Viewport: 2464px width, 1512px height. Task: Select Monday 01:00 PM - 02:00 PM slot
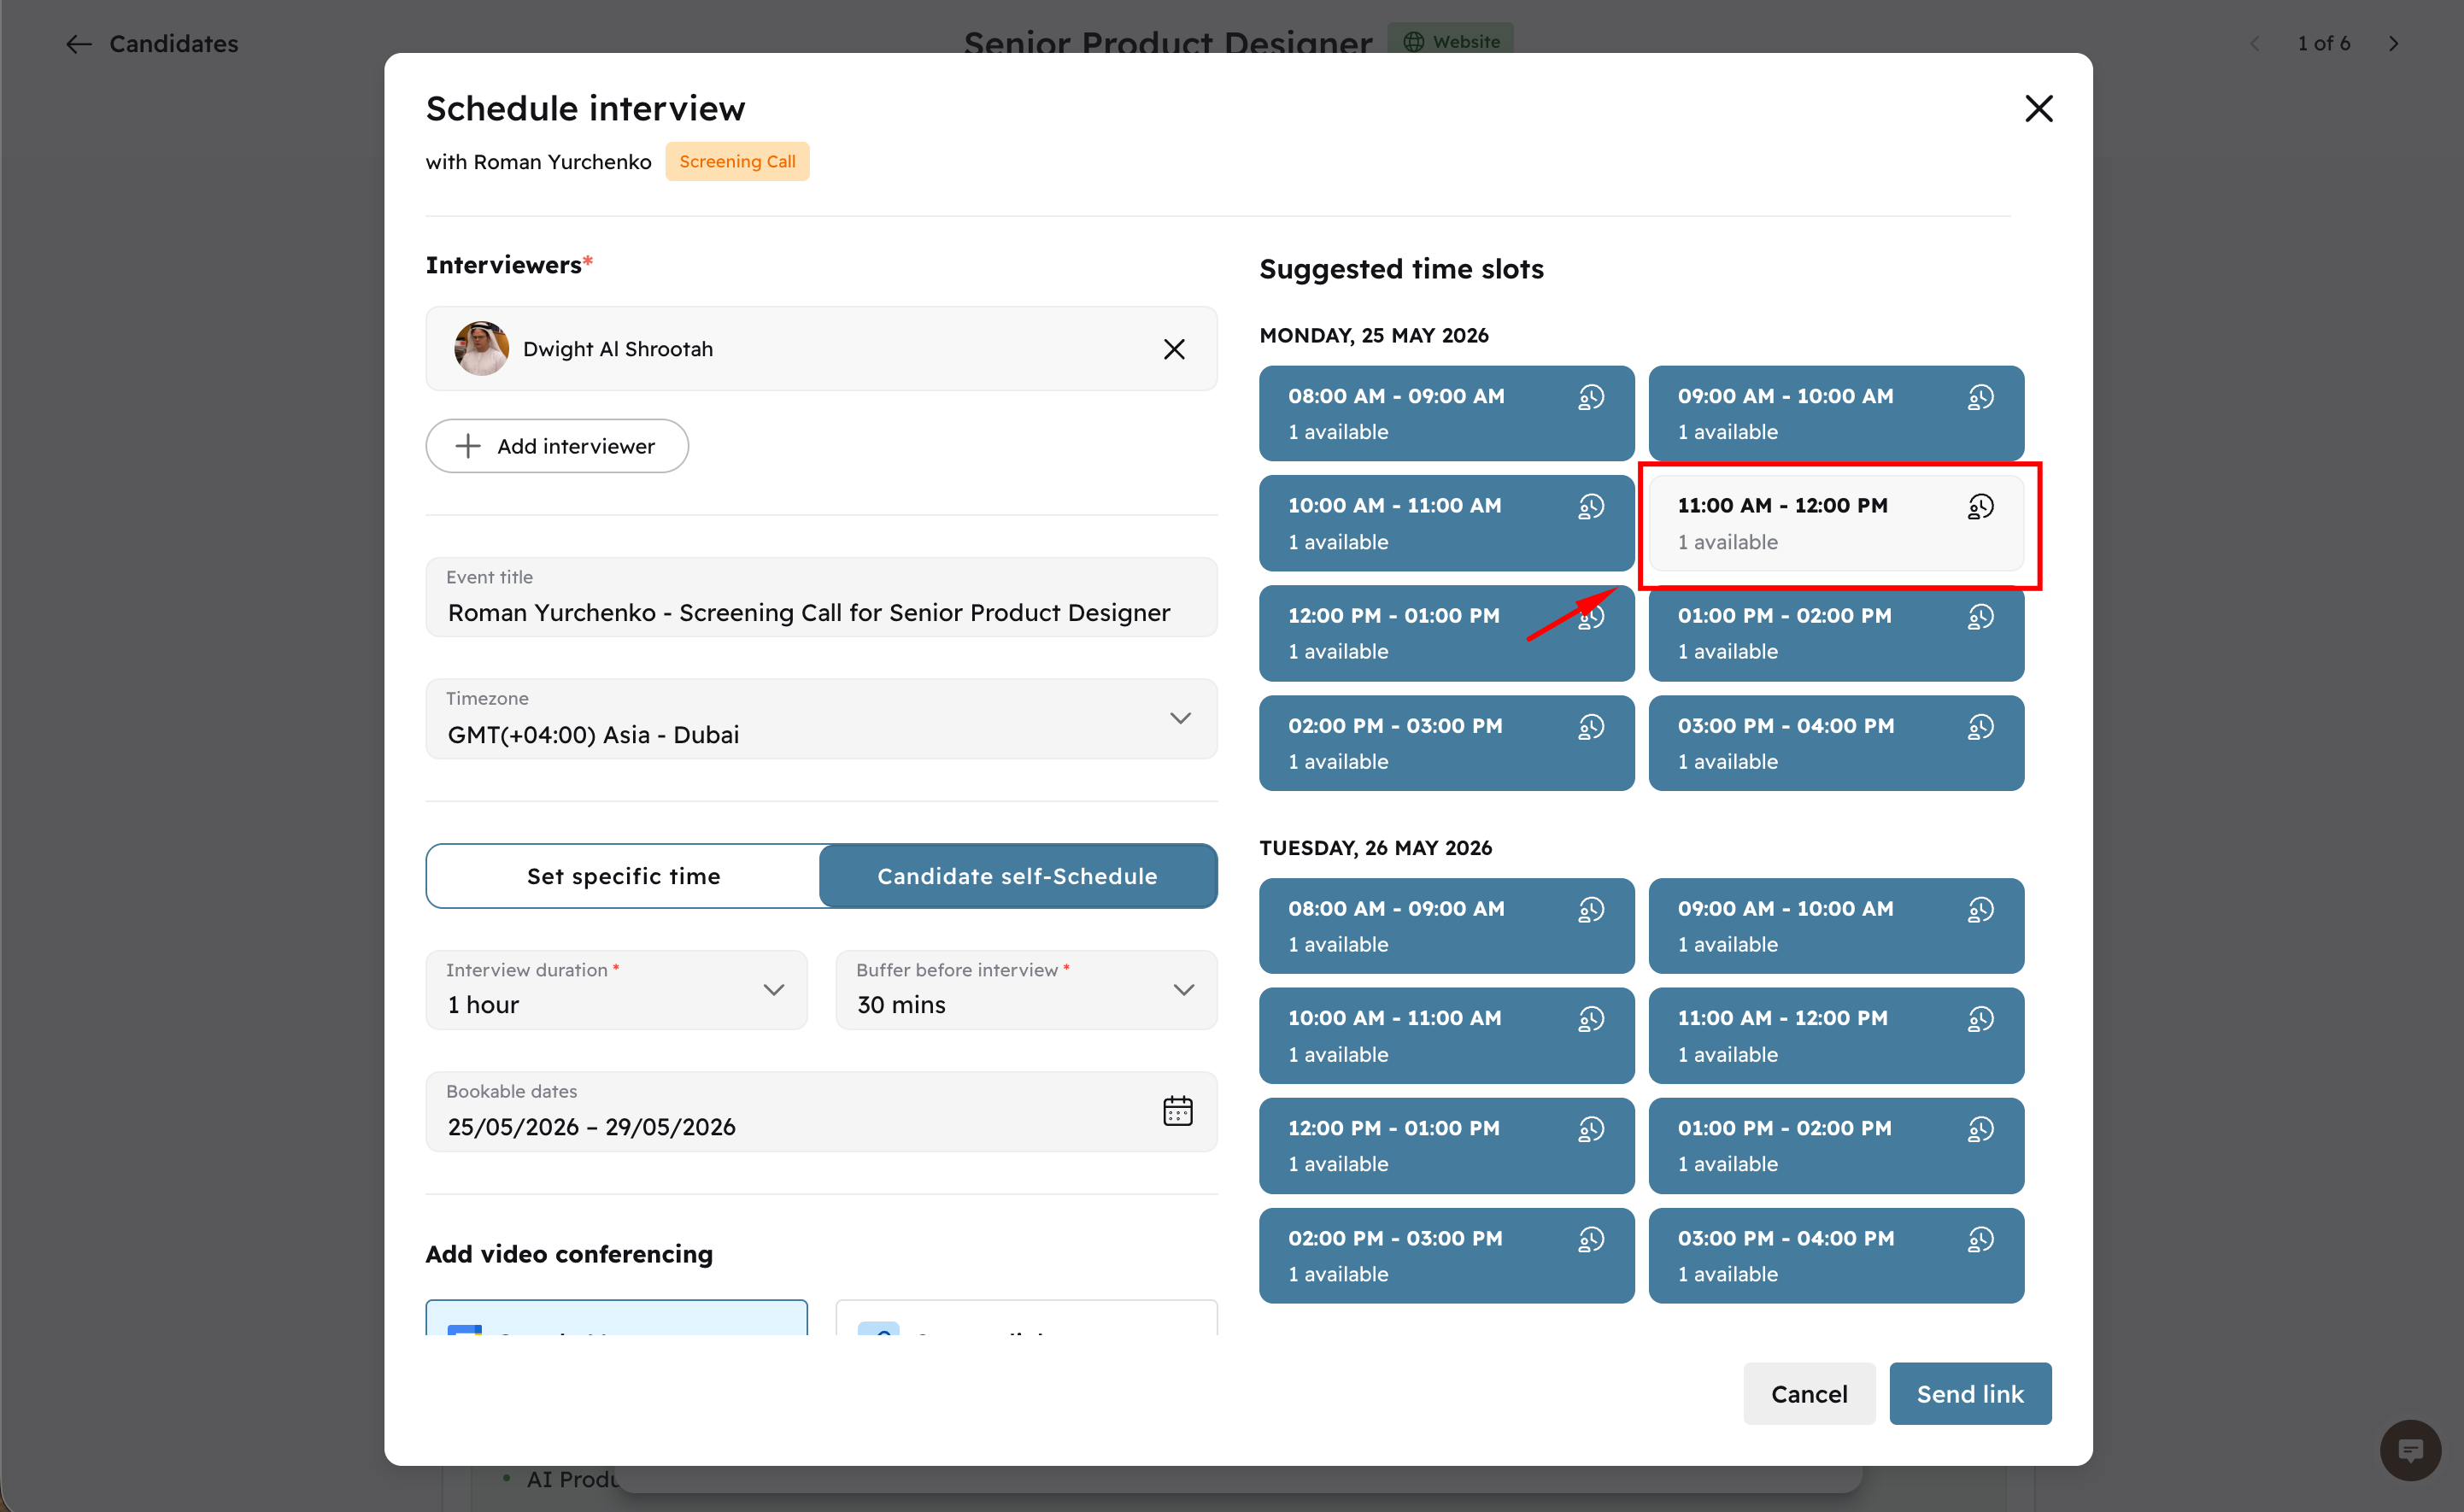[x=1836, y=633]
